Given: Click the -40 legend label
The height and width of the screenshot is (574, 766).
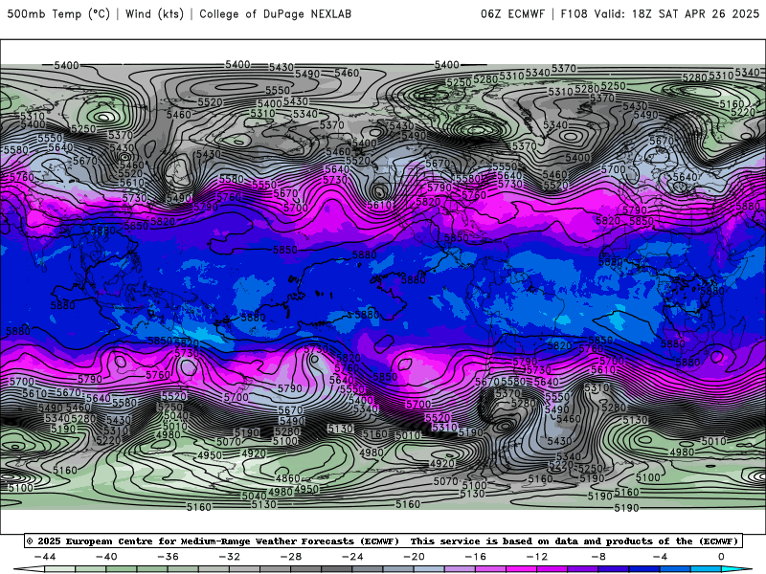Looking at the screenshot, I should [x=106, y=557].
